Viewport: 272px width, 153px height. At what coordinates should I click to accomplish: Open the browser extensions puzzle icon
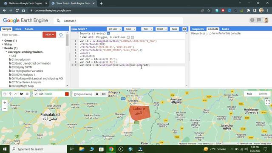[248, 10]
